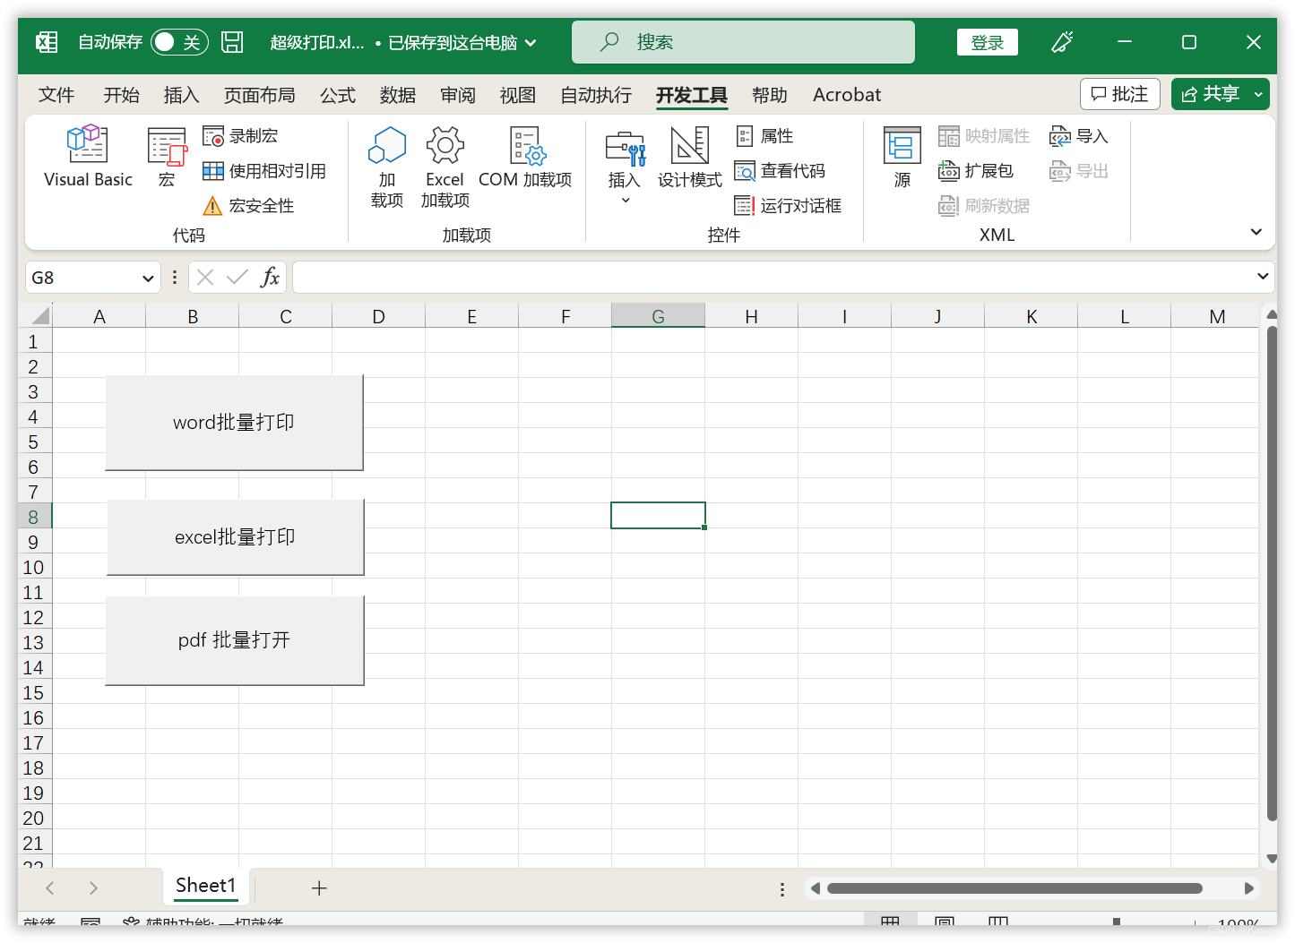The height and width of the screenshot is (943, 1295).
Task: Open the Automate (自动执行) tab
Action: point(596,95)
